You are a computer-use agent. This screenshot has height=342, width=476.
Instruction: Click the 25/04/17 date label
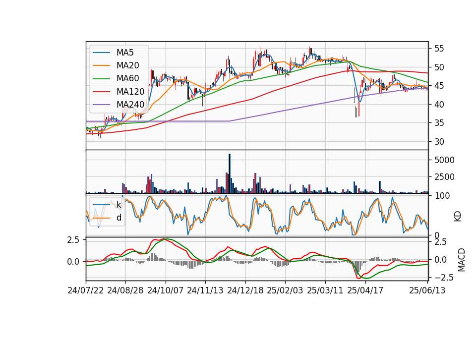pos(365,290)
